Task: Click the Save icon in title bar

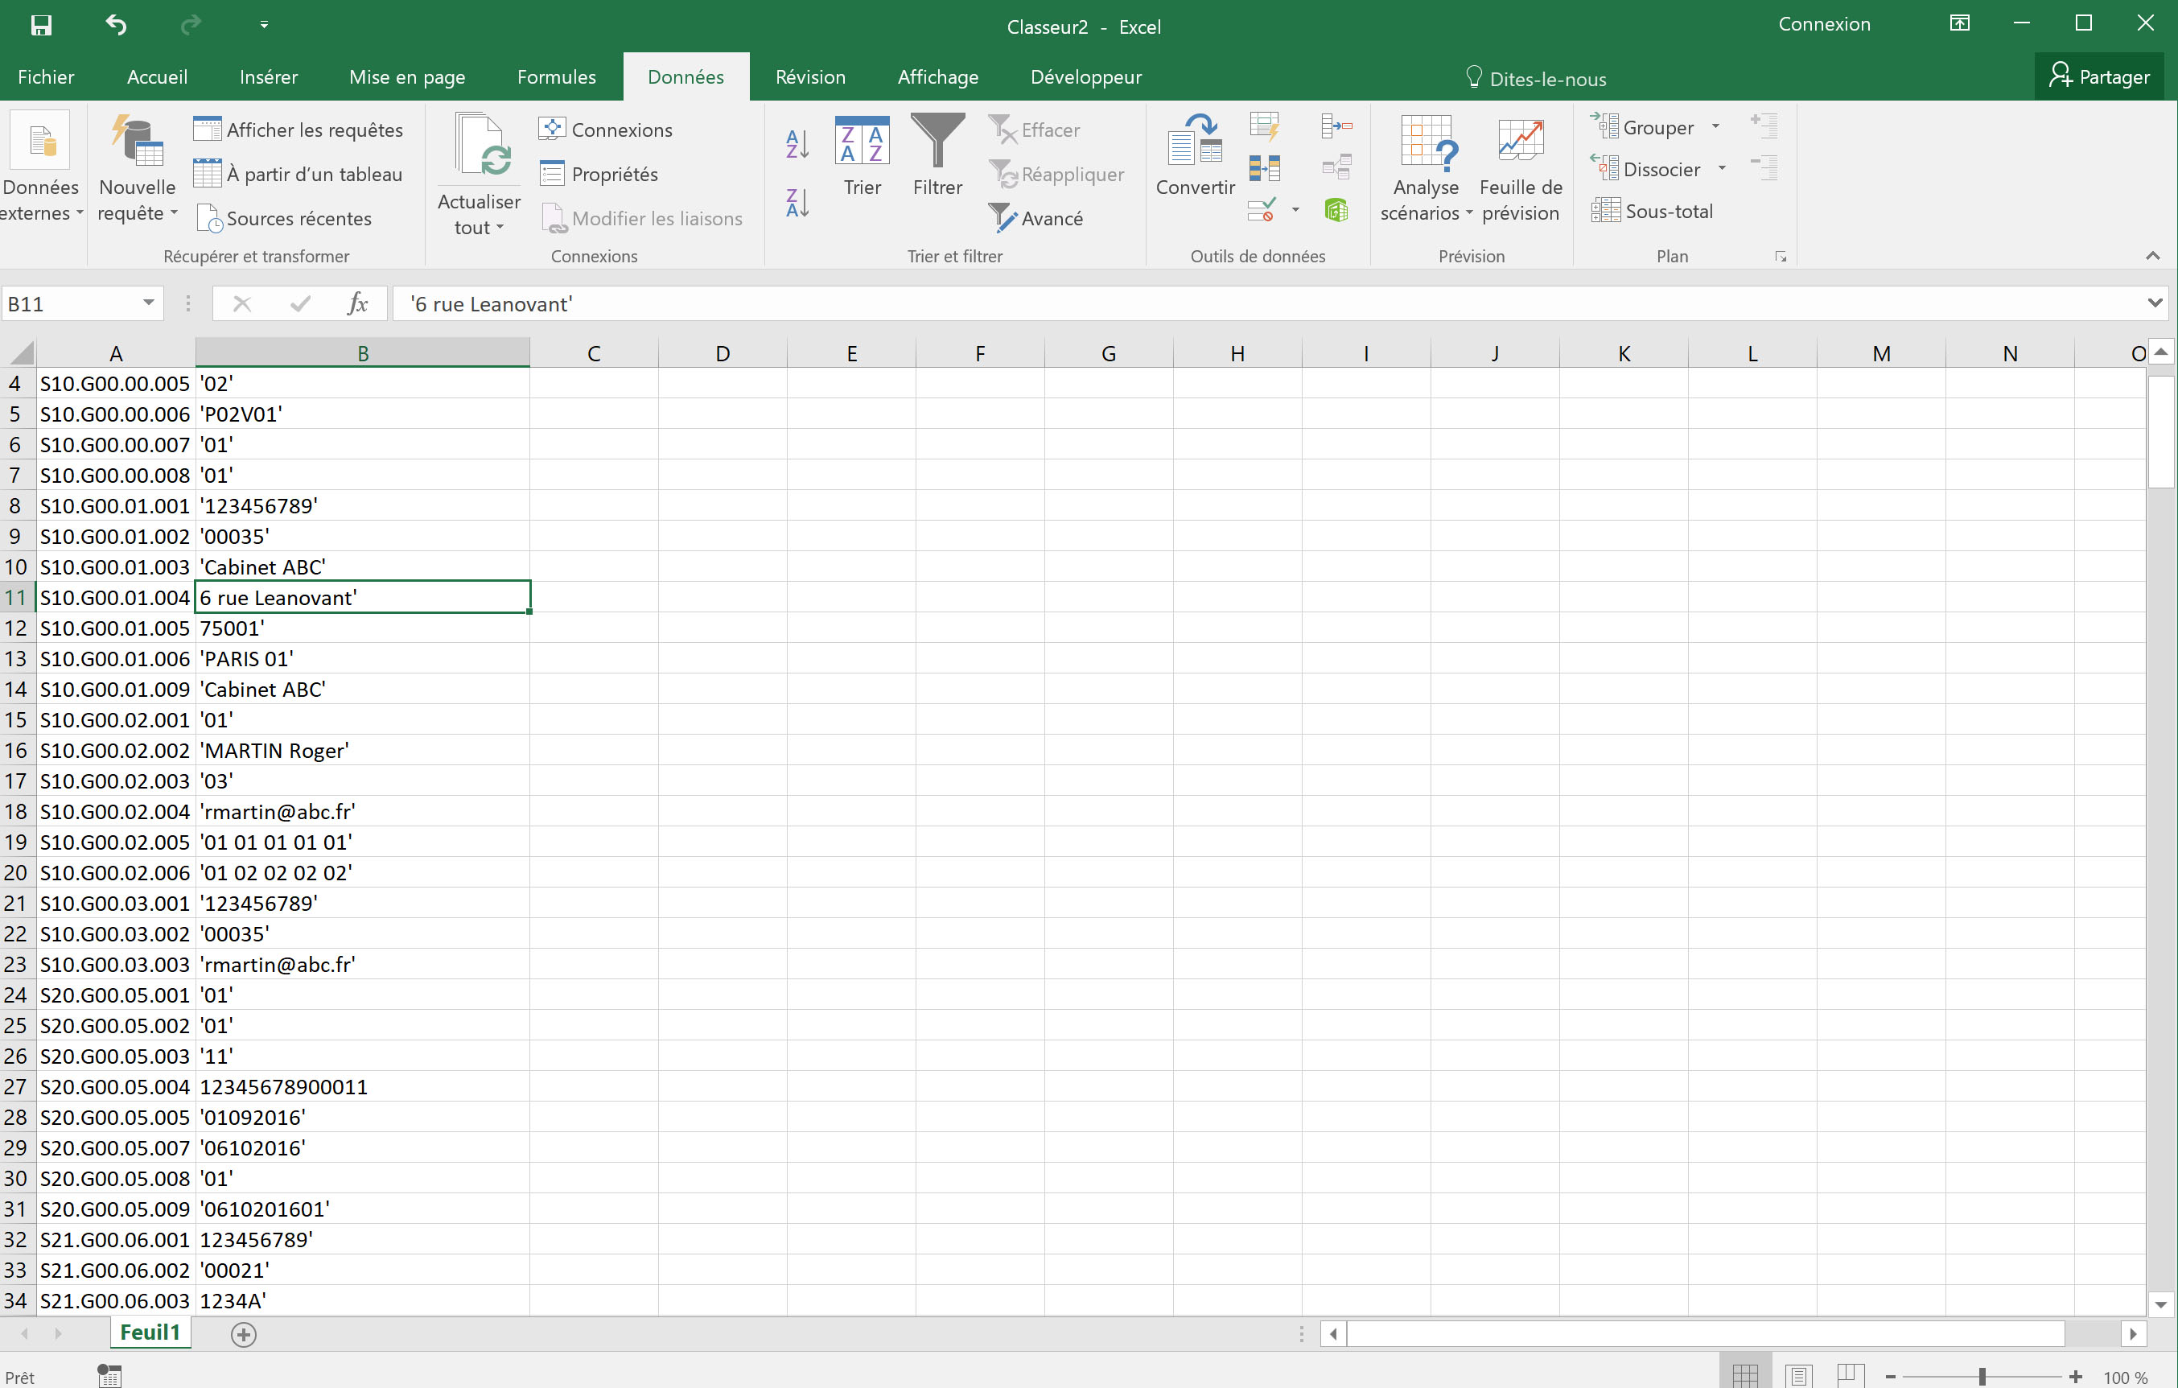Action: (x=41, y=25)
